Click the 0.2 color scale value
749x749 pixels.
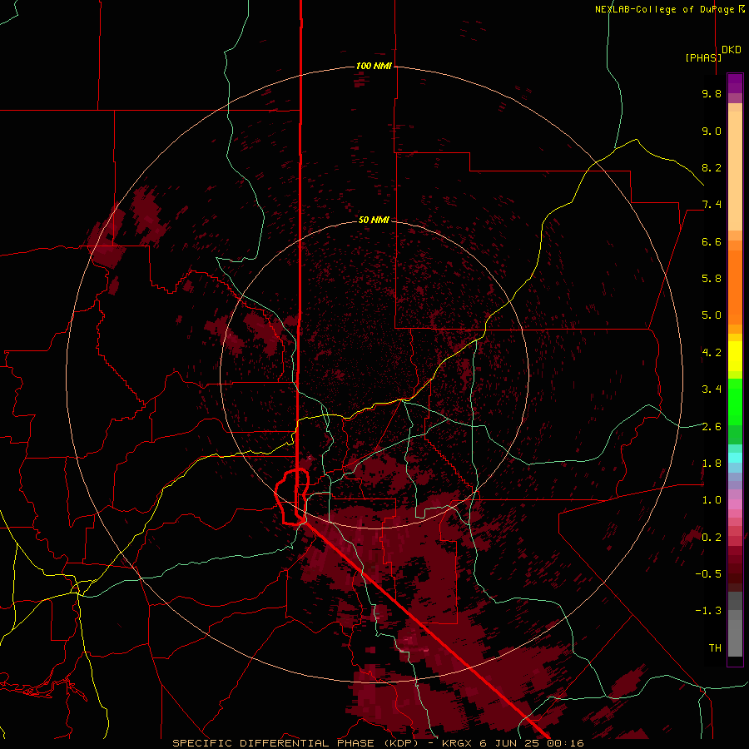712,538
